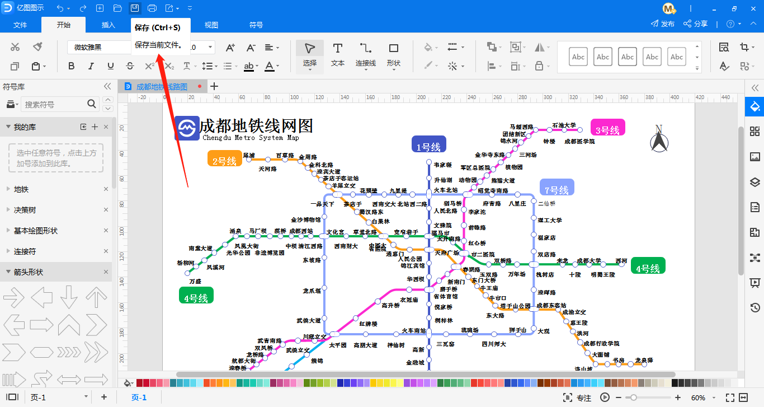
Task: Click the Copy icon
Action: pyautogui.click(x=15, y=66)
